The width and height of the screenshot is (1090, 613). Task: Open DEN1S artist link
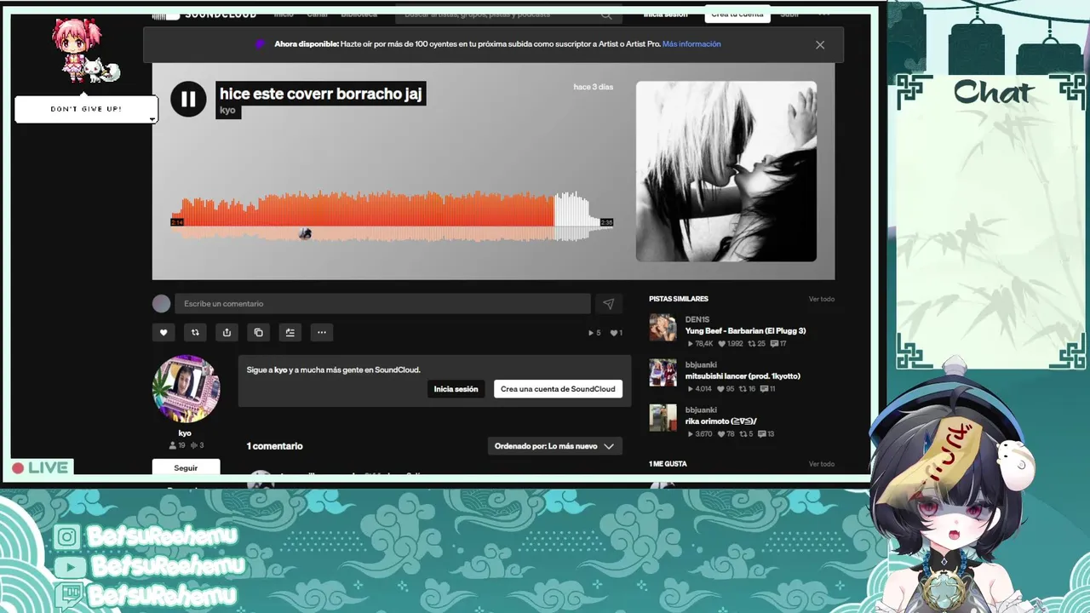(x=697, y=320)
